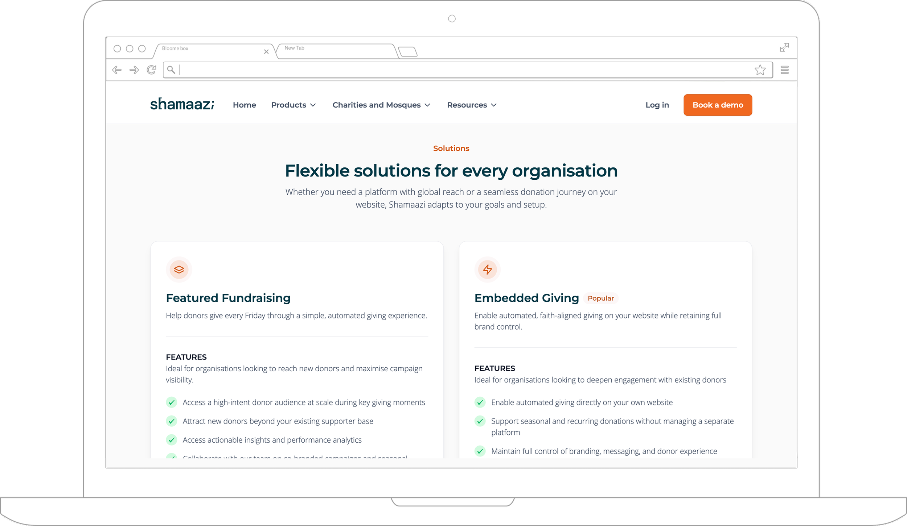
Task: Click the orange Book a demo button
Action: click(x=717, y=105)
